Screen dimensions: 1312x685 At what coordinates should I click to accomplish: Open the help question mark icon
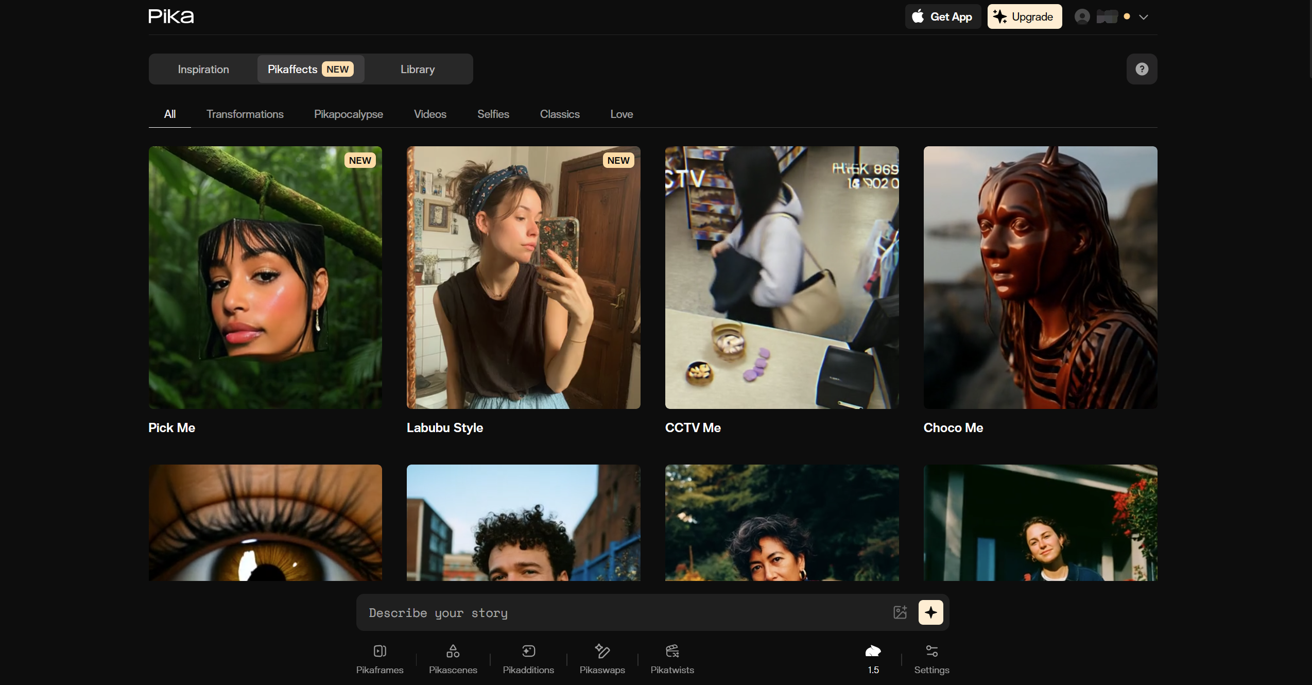click(1142, 69)
